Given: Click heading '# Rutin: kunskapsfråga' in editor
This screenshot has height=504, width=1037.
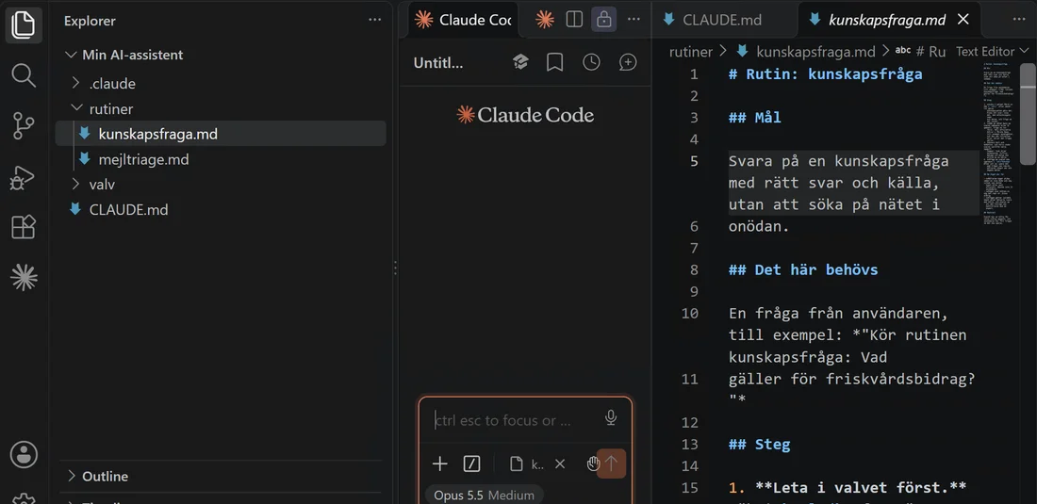Looking at the screenshot, I should (x=826, y=74).
